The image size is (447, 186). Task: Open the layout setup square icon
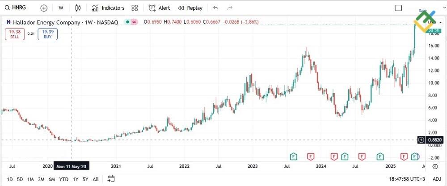point(398,8)
